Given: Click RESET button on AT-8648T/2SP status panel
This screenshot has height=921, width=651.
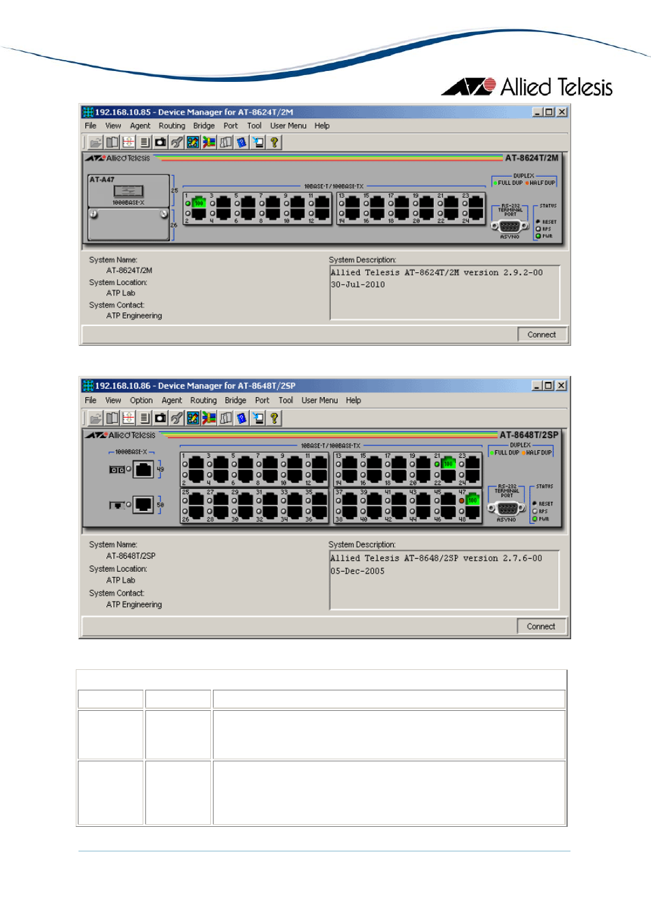Looking at the screenshot, I should tap(534, 503).
